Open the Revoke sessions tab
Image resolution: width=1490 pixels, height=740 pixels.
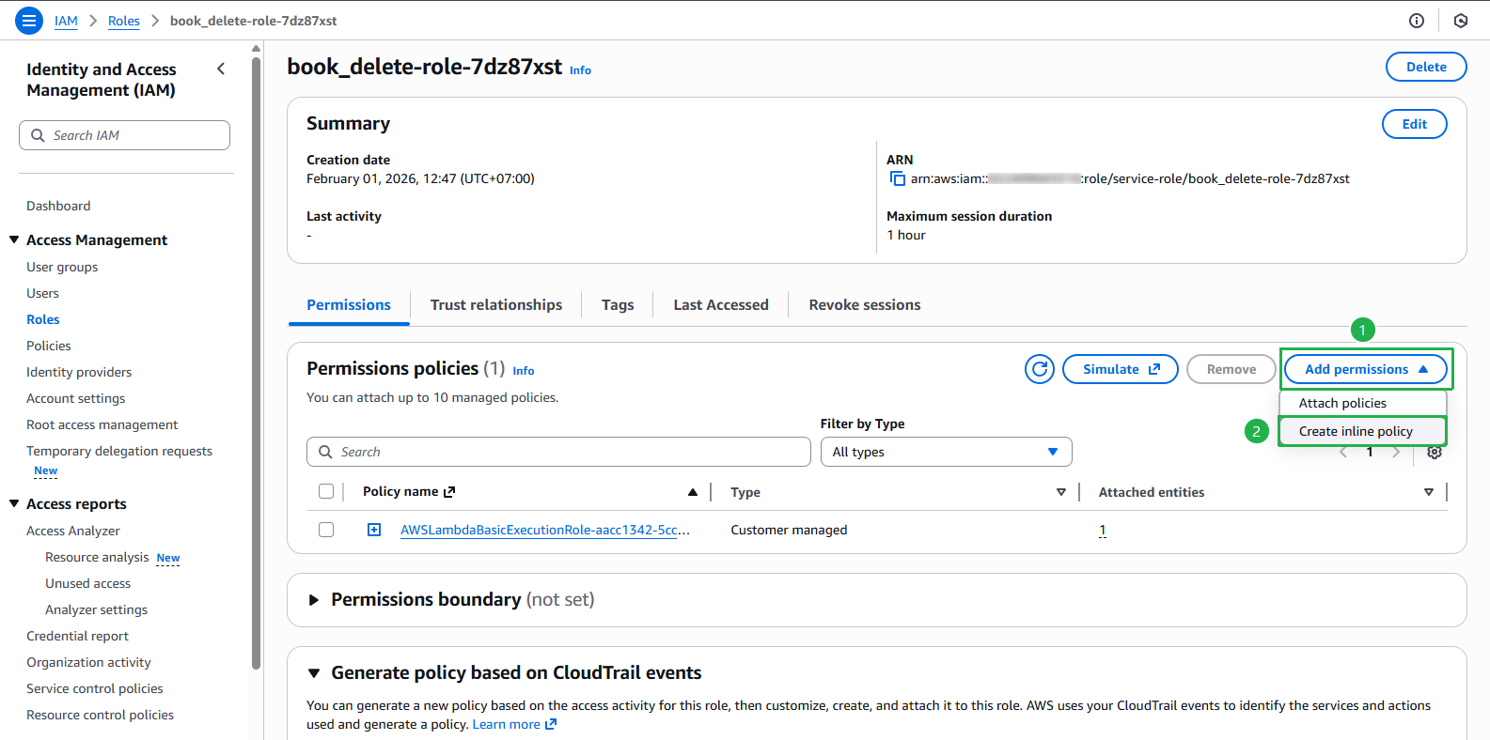(x=865, y=305)
